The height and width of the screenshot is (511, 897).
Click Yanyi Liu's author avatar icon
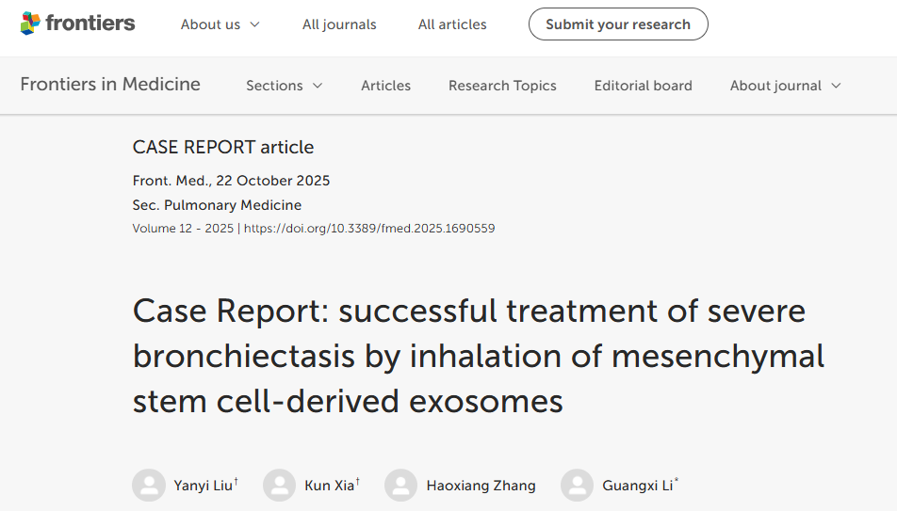coord(149,486)
